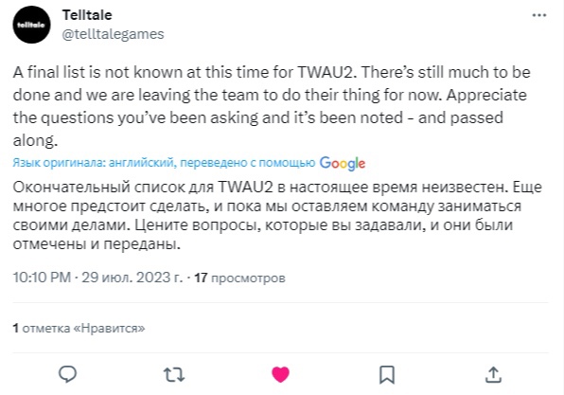Image resolution: width=564 pixels, height=395 pixels.
Task: Click the 10:10 PM timestamp
Action: tap(42, 278)
